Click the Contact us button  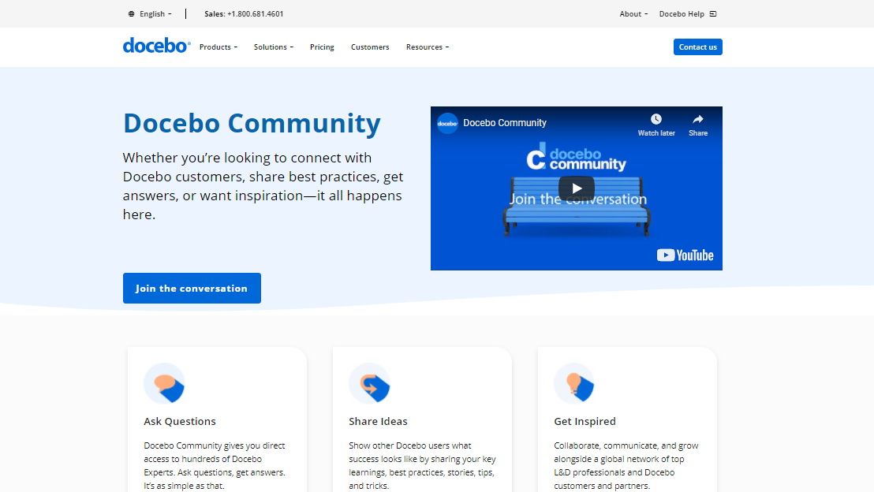[x=697, y=47]
